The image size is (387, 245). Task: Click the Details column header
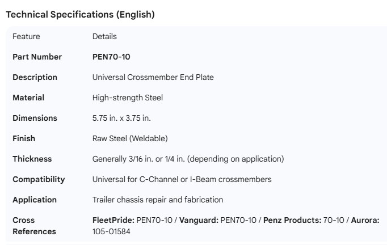click(104, 36)
